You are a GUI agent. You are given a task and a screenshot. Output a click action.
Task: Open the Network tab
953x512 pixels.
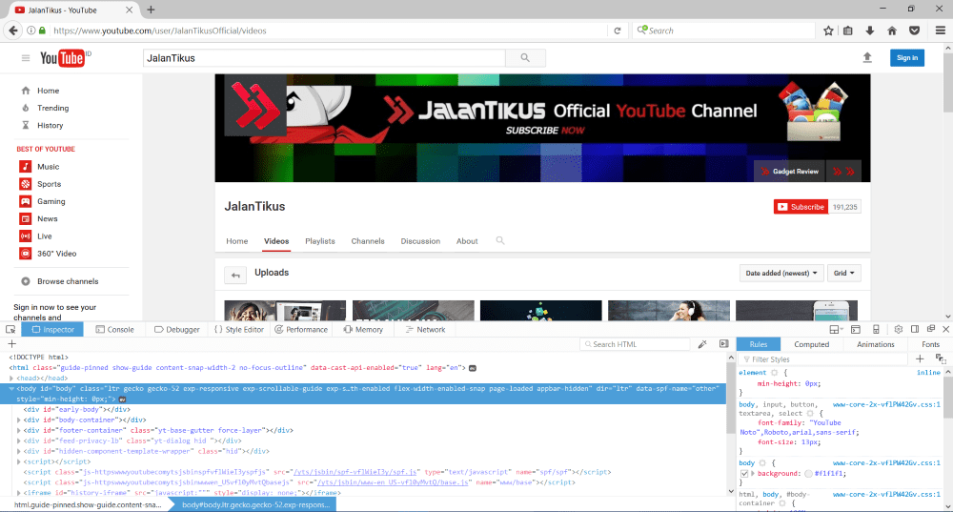tap(425, 329)
